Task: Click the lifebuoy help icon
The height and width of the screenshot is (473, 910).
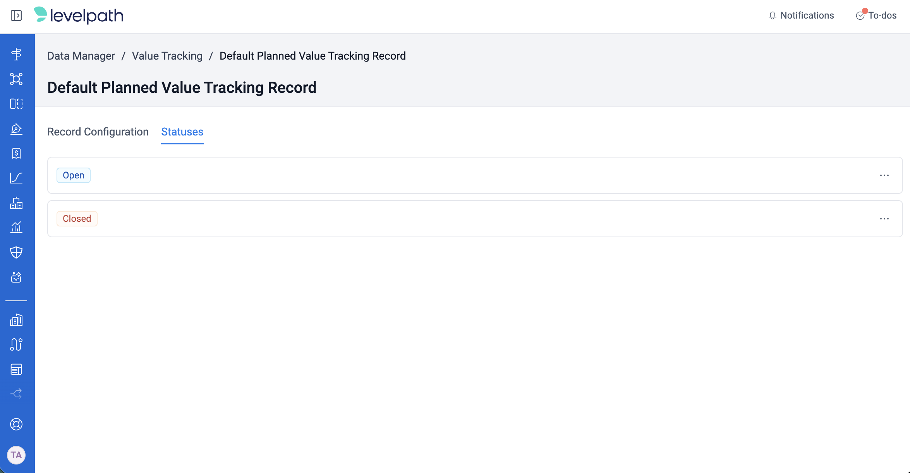Action: point(16,424)
